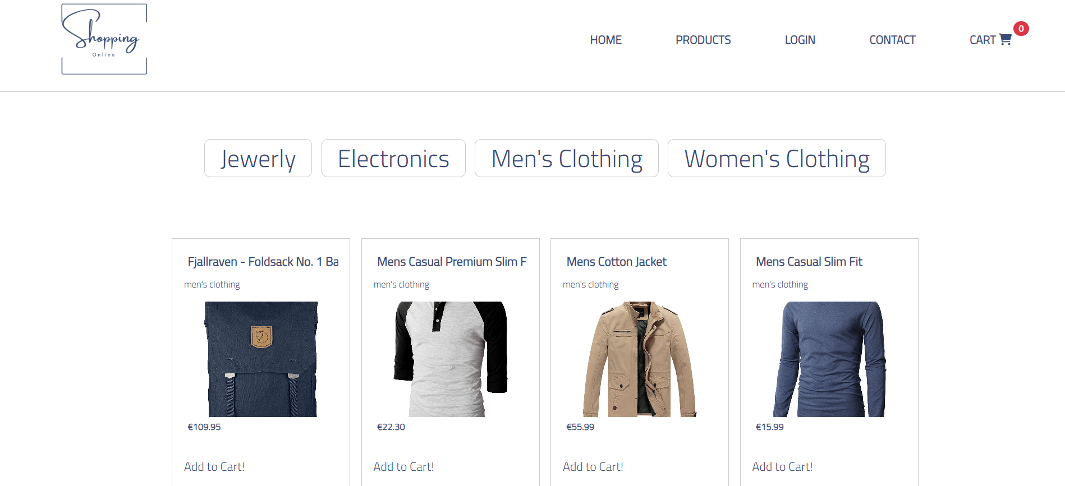
Task: Click the Fjallraven backpack image
Action: coord(261,359)
